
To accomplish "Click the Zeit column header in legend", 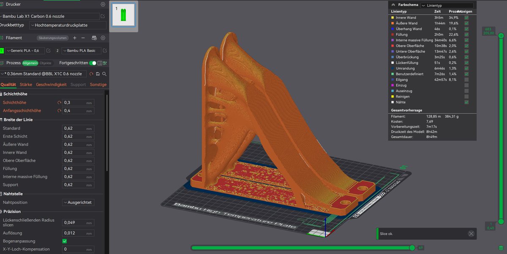I will (438, 11).
